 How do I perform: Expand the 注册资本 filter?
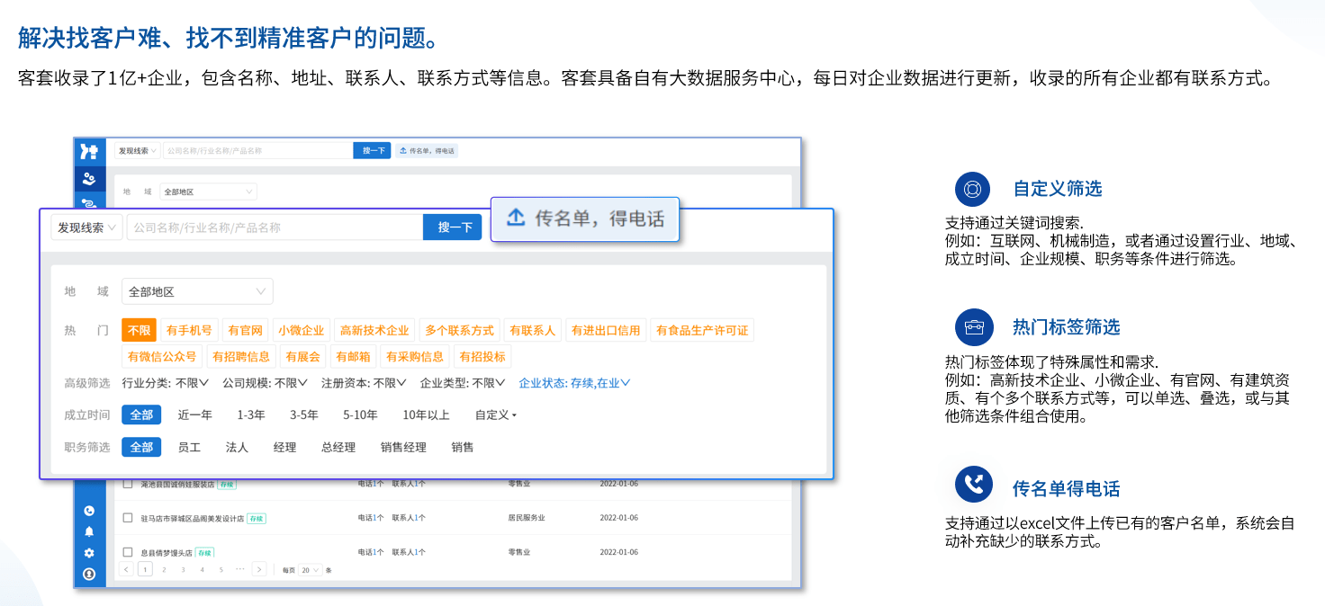pos(365,382)
